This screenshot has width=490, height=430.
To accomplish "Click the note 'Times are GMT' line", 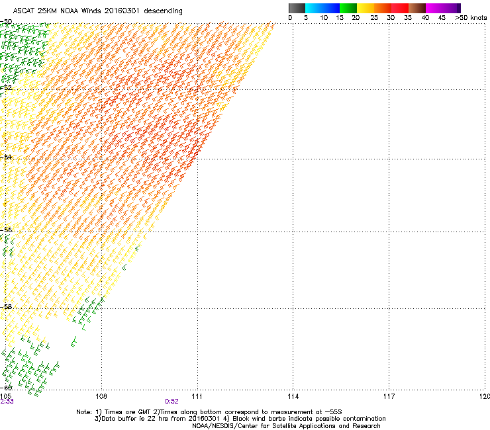I will (x=209, y=412).
